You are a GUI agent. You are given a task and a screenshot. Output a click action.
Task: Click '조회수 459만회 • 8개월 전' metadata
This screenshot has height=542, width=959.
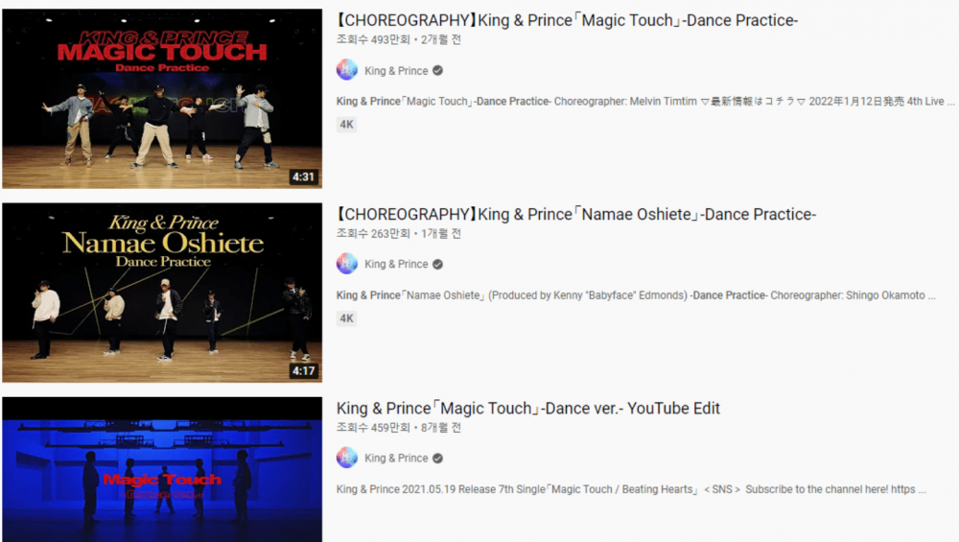tap(399, 428)
